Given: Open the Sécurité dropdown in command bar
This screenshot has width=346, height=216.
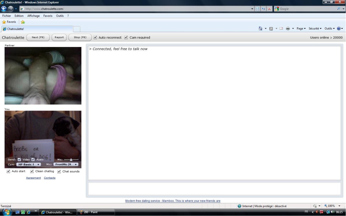Looking at the screenshot, I should (x=315, y=29).
